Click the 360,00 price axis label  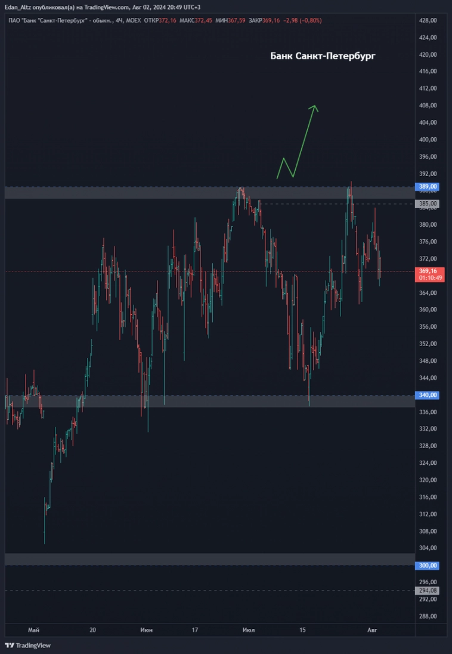coord(428,310)
